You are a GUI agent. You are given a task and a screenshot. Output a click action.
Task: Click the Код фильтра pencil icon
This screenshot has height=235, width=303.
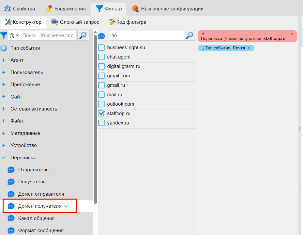coord(112,22)
